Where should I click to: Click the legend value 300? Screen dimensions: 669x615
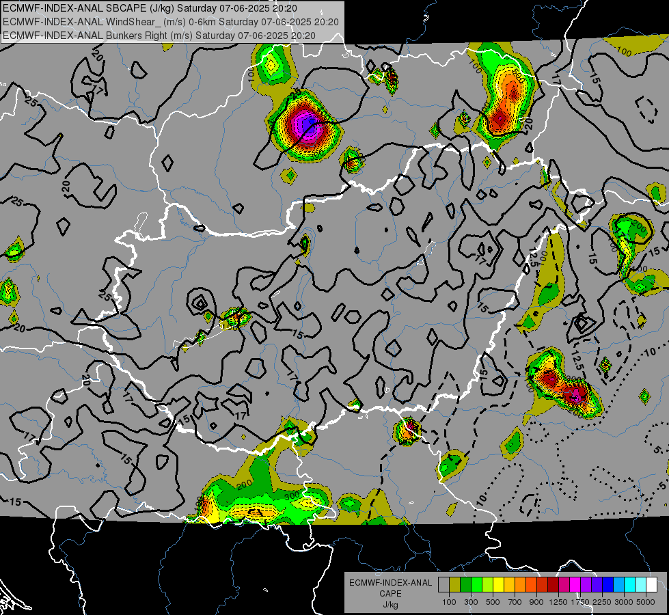tap(471, 602)
